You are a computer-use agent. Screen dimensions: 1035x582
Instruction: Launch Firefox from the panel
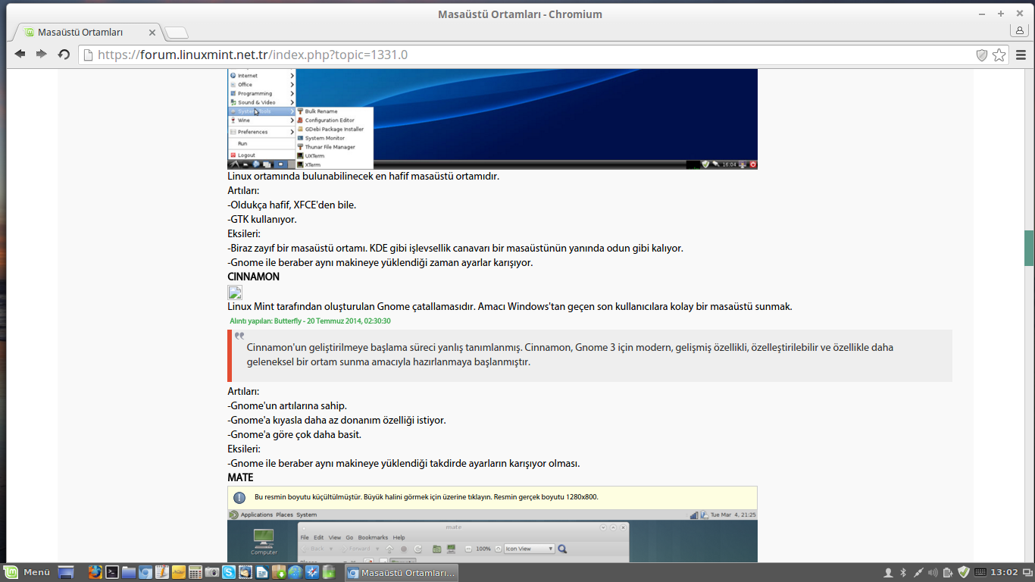95,572
